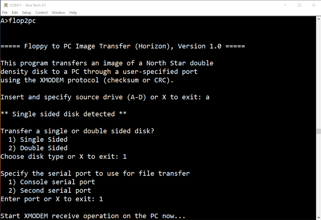Click the scrollbar up arrow
This screenshot has width=321, height=220.
pyautogui.click(x=319, y=19)
